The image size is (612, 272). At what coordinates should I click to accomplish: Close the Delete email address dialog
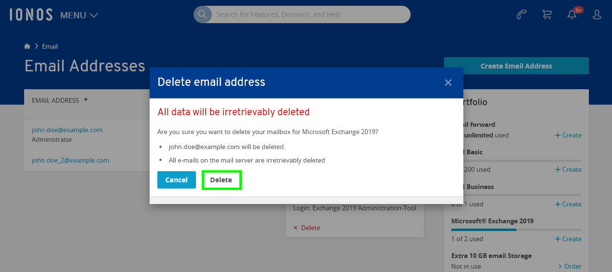point(448,82)
